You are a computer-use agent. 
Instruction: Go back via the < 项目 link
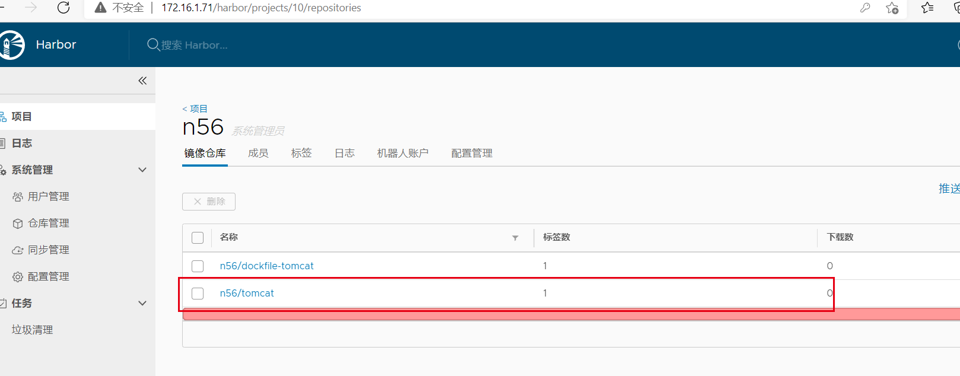[195, 109]
